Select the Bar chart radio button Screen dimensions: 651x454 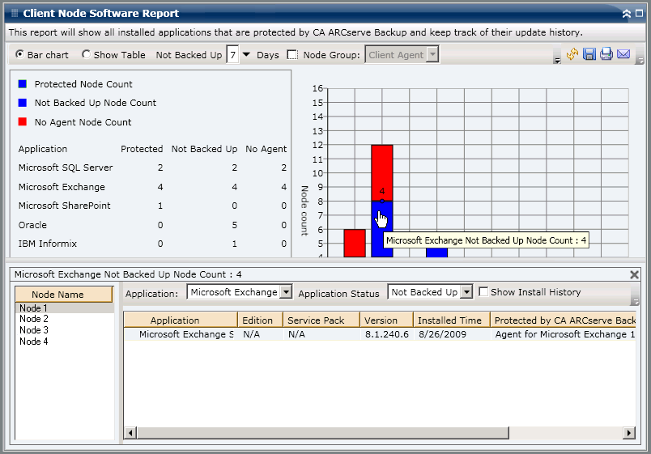(19, 55)
